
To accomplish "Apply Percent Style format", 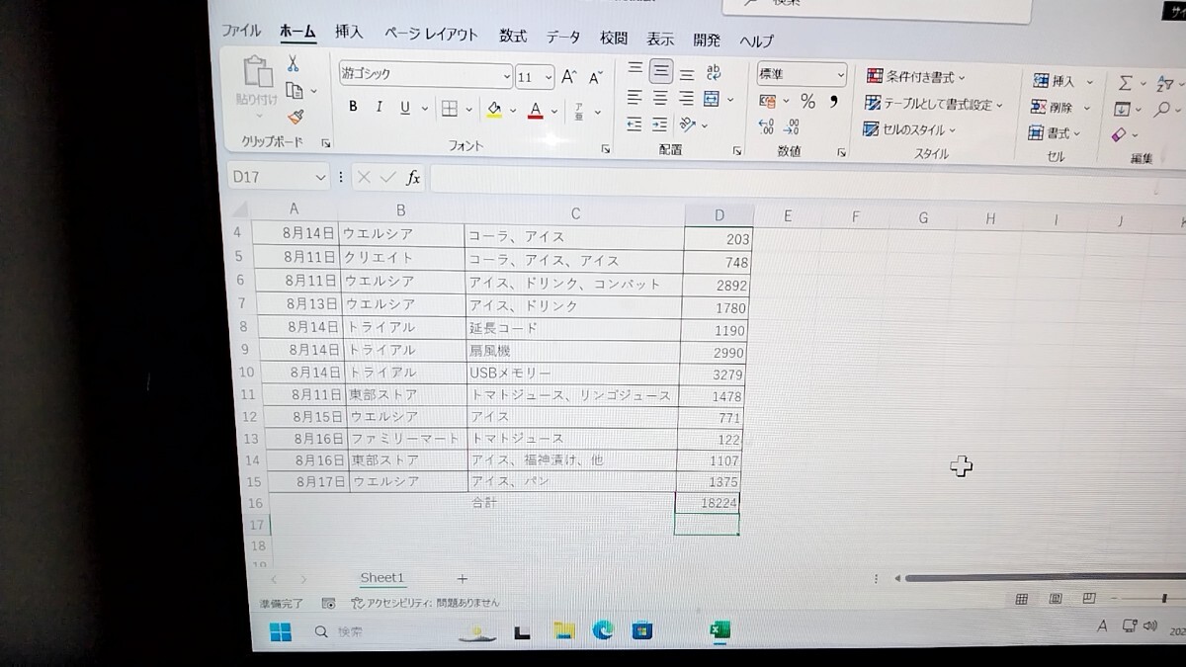I will (807, 101).
